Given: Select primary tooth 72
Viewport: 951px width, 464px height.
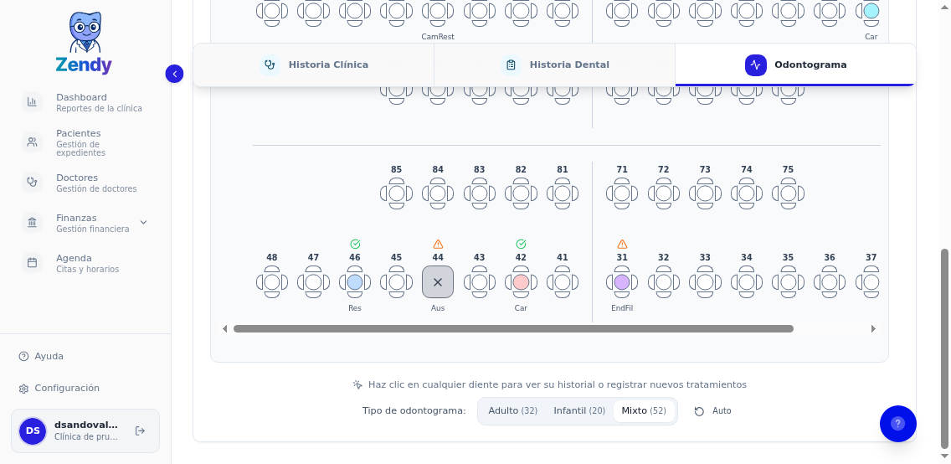Looking at the screenshot, I should [x=664, y=193].
